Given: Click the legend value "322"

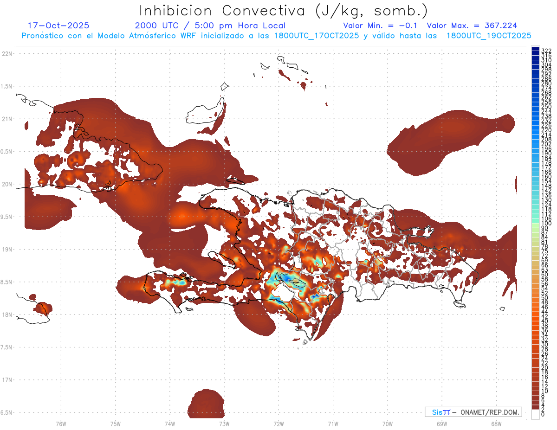Looking at the screenshot, I should [x=546, y=50].
